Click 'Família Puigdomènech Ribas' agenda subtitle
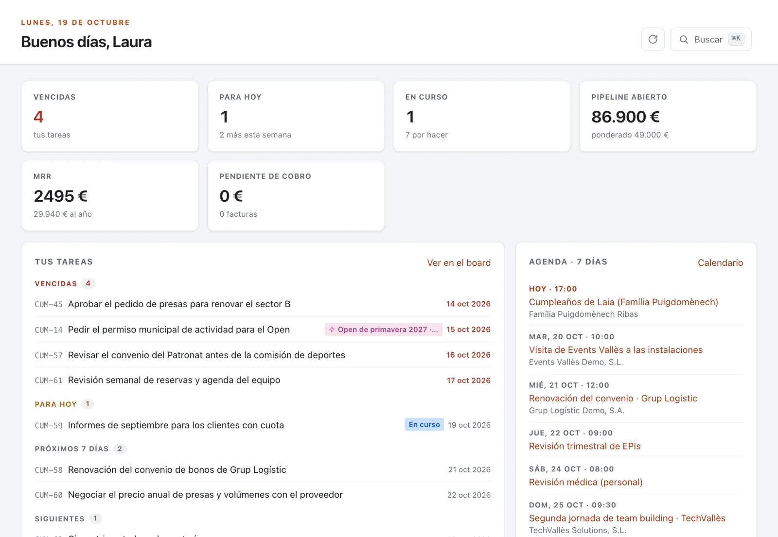This screenshot has height=537, width=778. [x=583, y=314]
